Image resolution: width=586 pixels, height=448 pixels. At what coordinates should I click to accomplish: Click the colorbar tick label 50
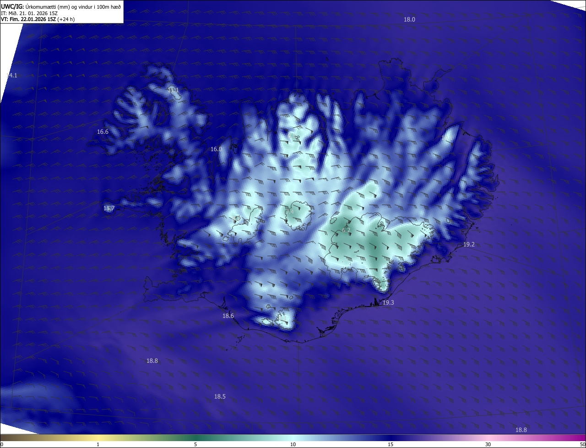[582, 445]
